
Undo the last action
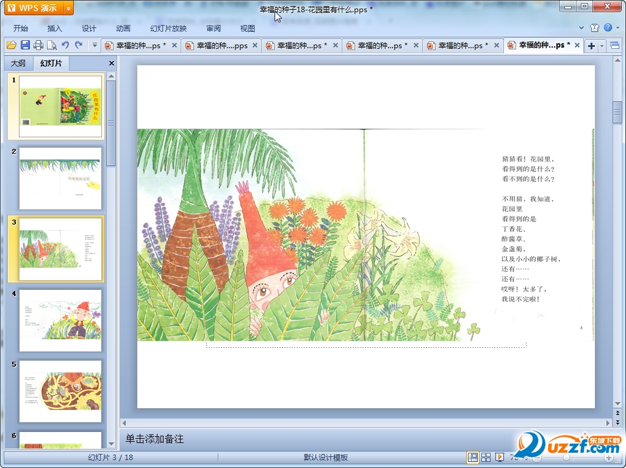[x=65, y=45]
